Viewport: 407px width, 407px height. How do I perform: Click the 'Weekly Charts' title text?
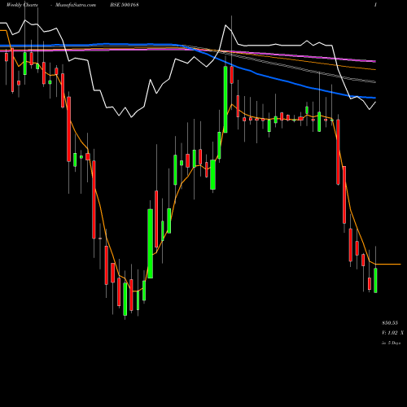22,5
